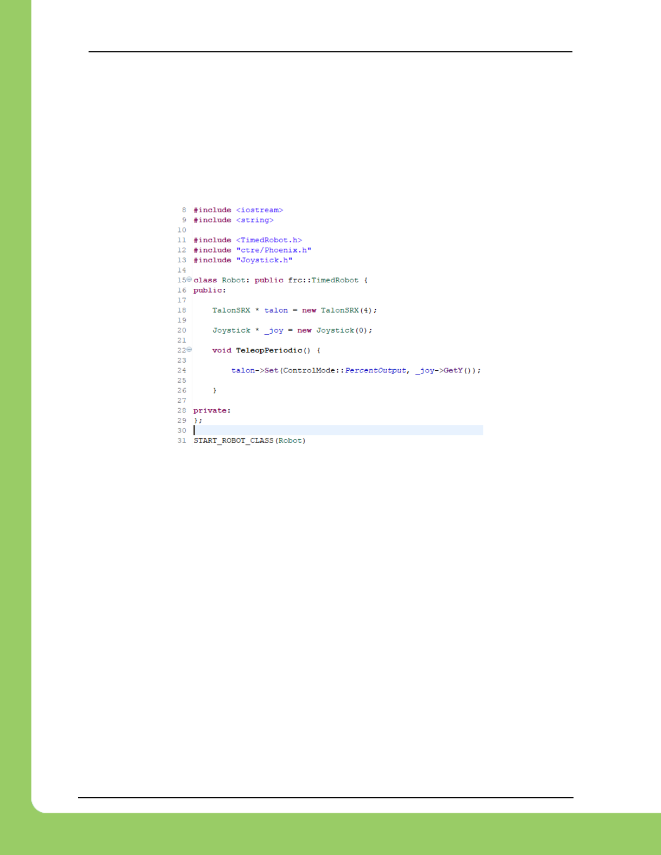Screen dimensions: 661x855
Task: Click 'new TalonSRX(4);' text
Action: tap(339, 310)
